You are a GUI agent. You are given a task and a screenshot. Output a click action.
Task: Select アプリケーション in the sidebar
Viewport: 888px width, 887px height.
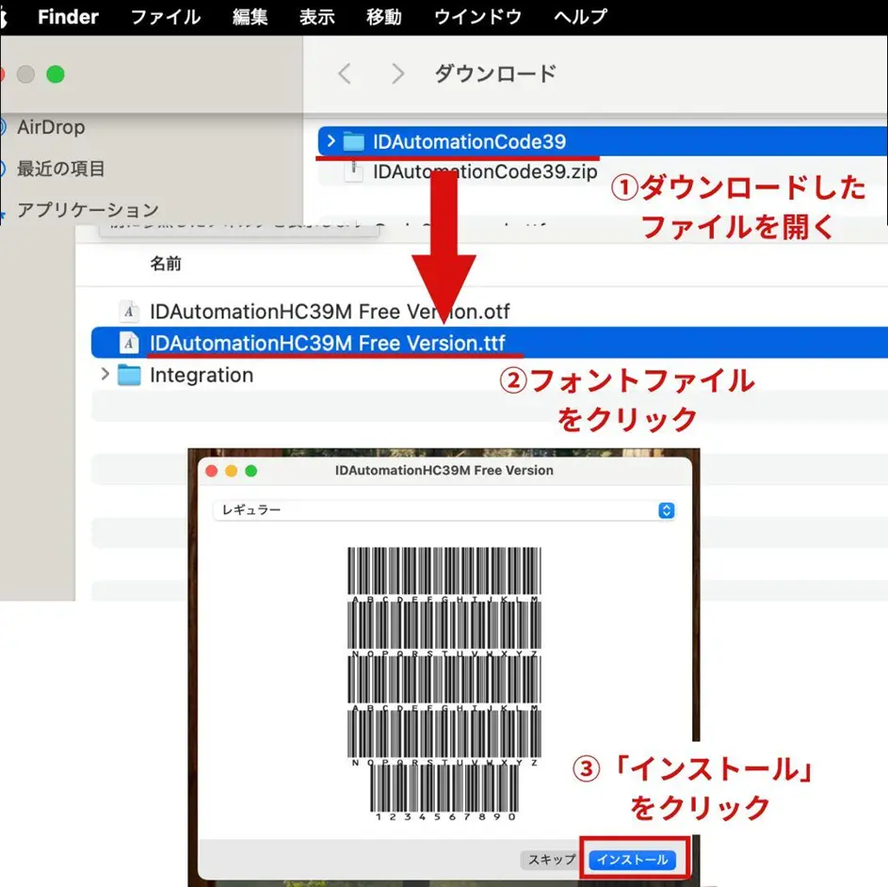[88, 210]
